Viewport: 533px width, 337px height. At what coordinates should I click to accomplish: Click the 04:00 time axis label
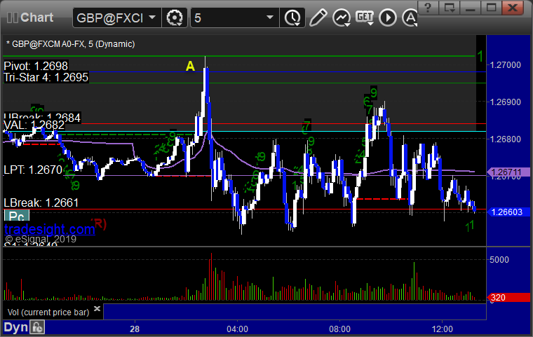[x=237, y=329]
